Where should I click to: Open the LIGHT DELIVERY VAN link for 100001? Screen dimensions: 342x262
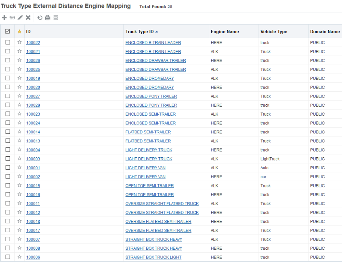click(145, 168)
